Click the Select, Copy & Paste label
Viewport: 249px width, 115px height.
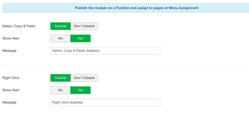point(19,26)
